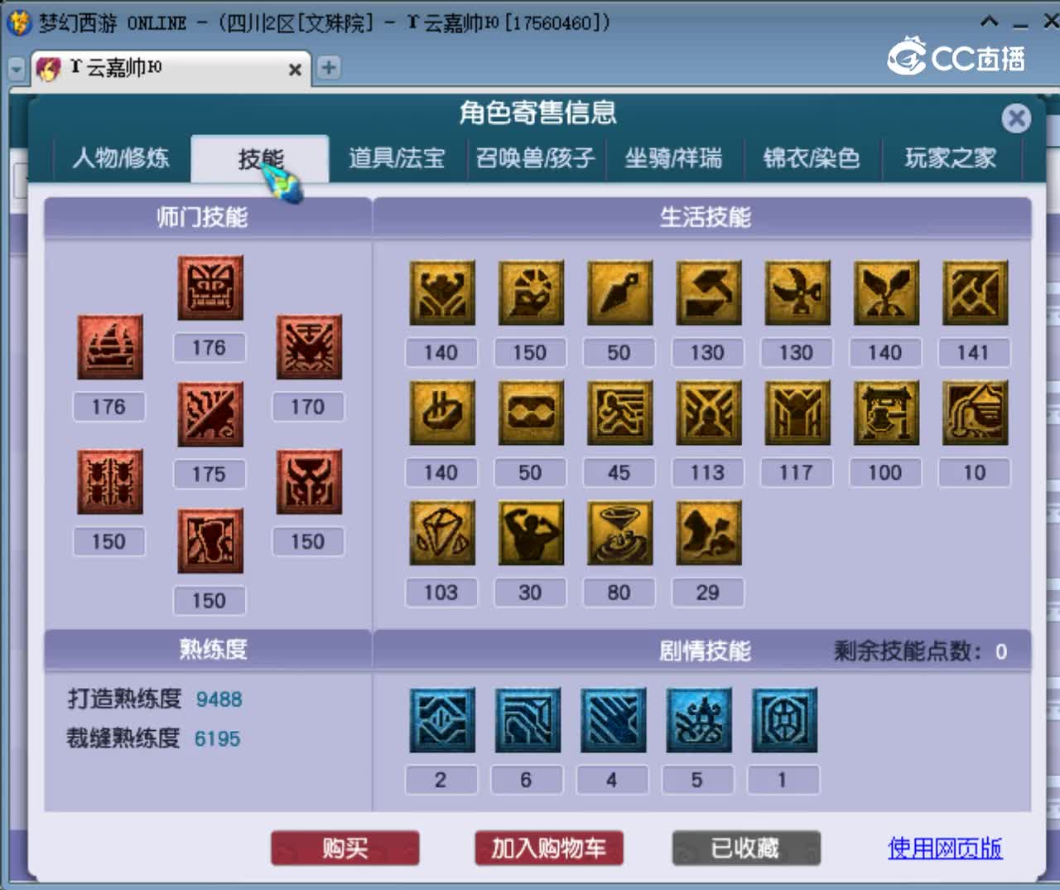Click the life skill icon above level 117
The width and height of the screenshot is (1060, 890).
click(x=797, y=413)
